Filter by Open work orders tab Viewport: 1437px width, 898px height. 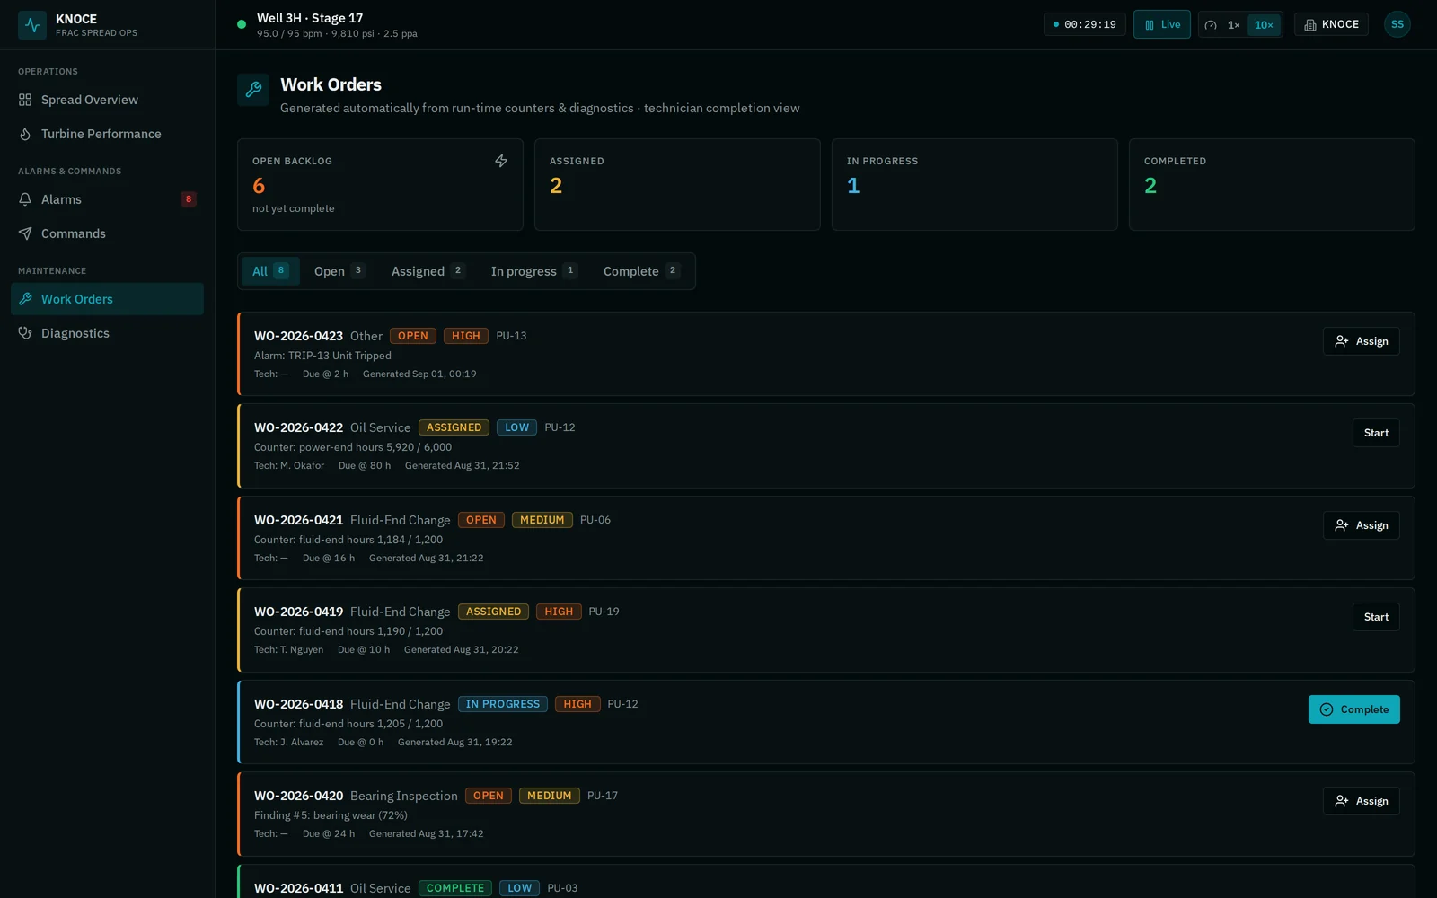[x=339, y=271]
